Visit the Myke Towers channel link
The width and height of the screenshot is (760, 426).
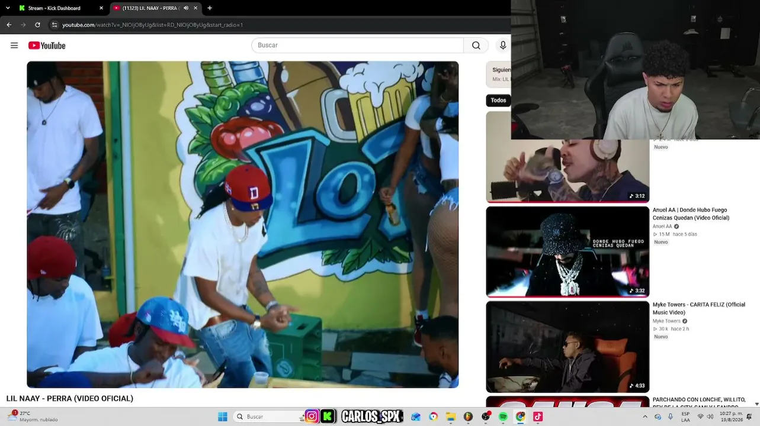[666, 321]
